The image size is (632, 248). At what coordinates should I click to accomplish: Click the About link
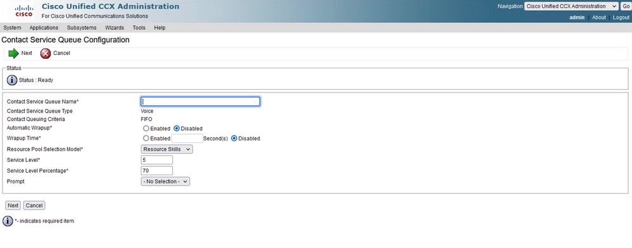pos(599,17)
